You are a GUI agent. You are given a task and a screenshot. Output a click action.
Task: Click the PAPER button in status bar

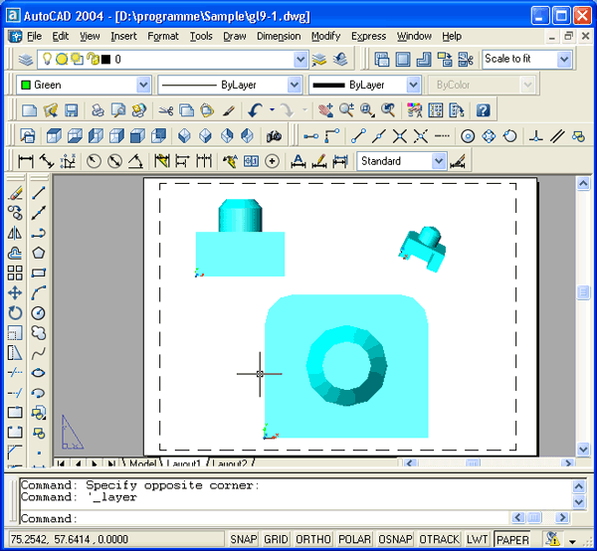coord(512,539)
